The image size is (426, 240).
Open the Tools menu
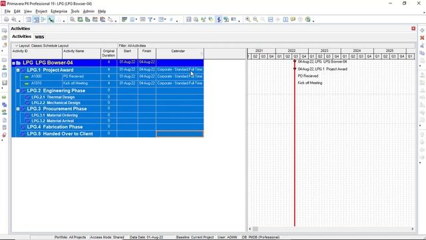(75, 11)
